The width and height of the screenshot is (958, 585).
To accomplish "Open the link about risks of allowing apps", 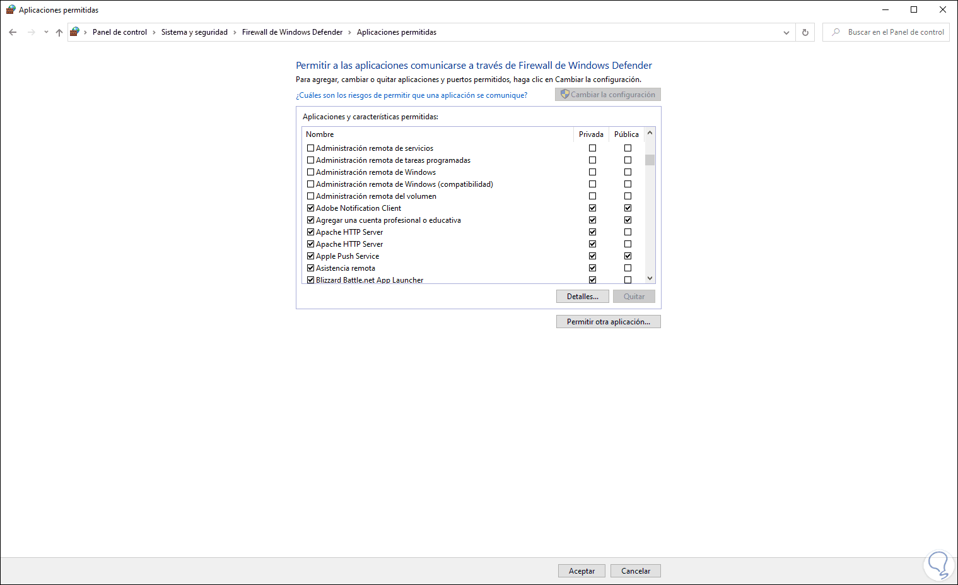I will click(x=411, y=95).
